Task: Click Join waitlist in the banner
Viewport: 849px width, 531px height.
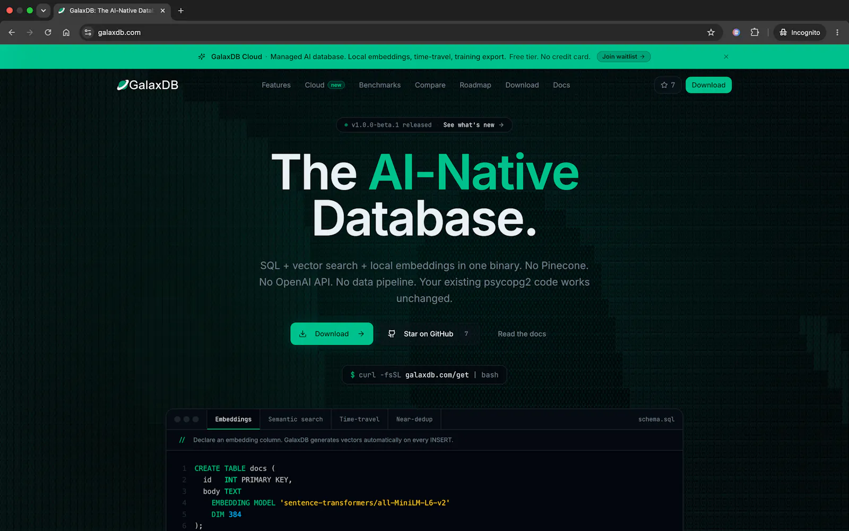Action: click(623, 57)
